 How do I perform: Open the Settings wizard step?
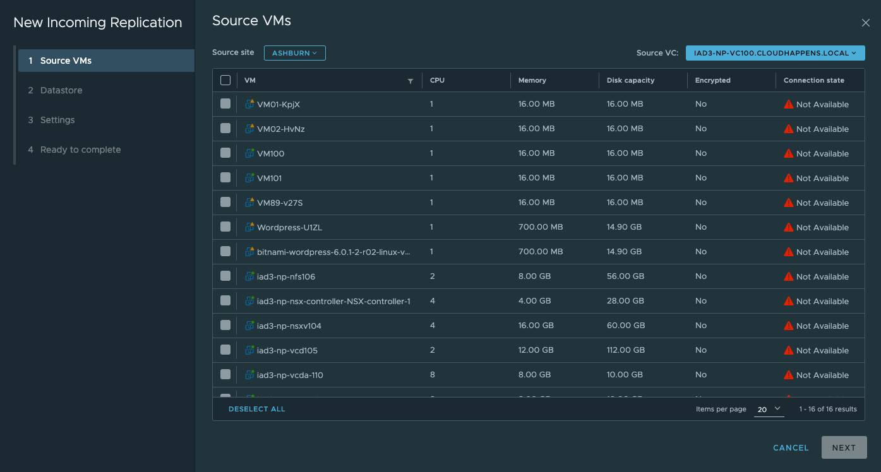[57, 120]
